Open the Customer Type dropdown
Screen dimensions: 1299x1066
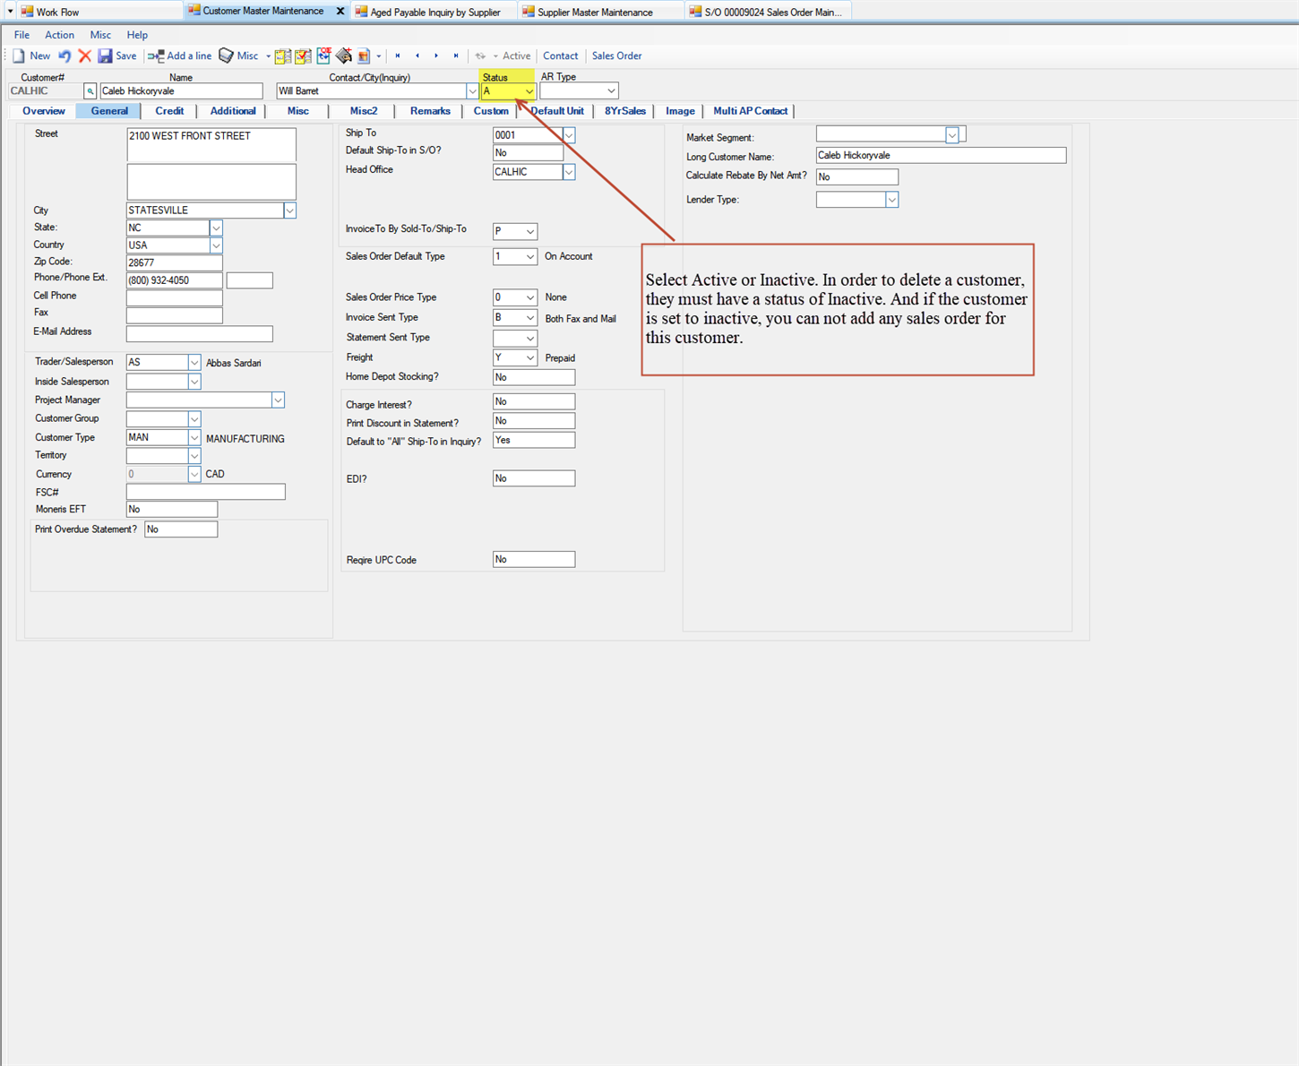194,437
